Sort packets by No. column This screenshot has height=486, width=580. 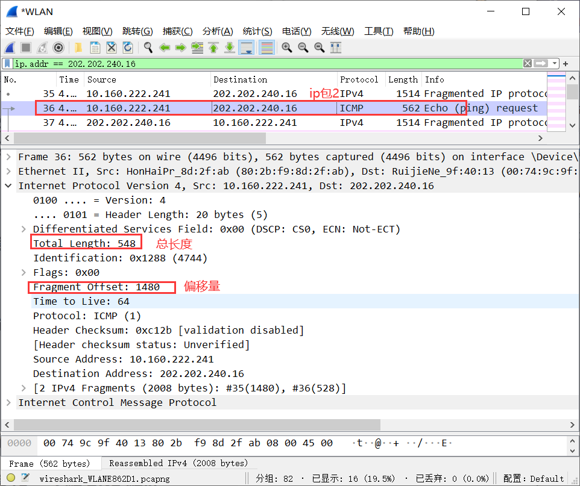click(x=29, y=79)
